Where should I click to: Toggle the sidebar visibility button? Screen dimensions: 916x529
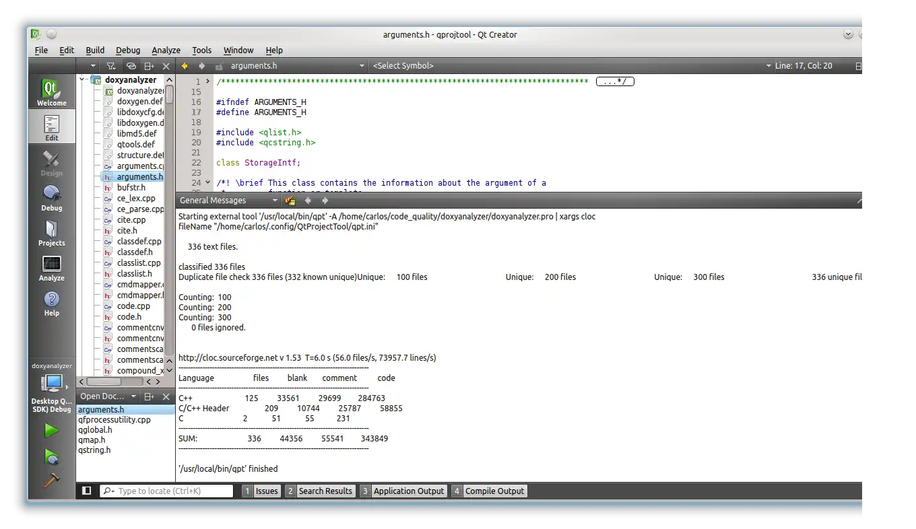tap(86, 491)
